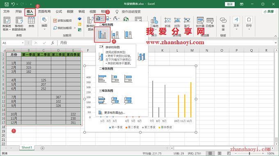Screen dimensions: 279x156
Task: Click the Save icon in title bar
Action: pos(7,4)
